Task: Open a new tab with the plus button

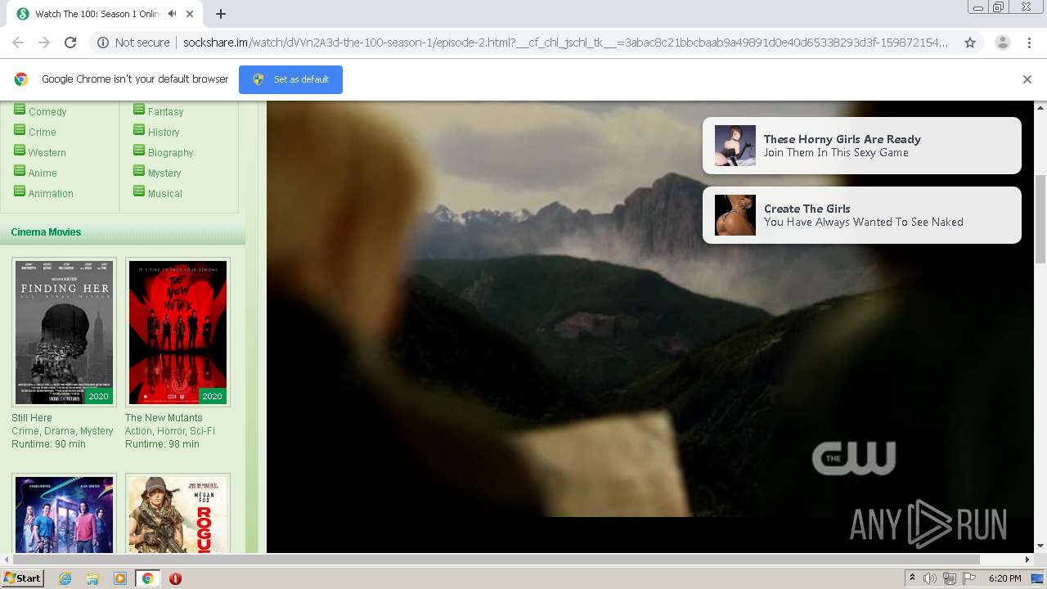Action: tap(221, 14)
